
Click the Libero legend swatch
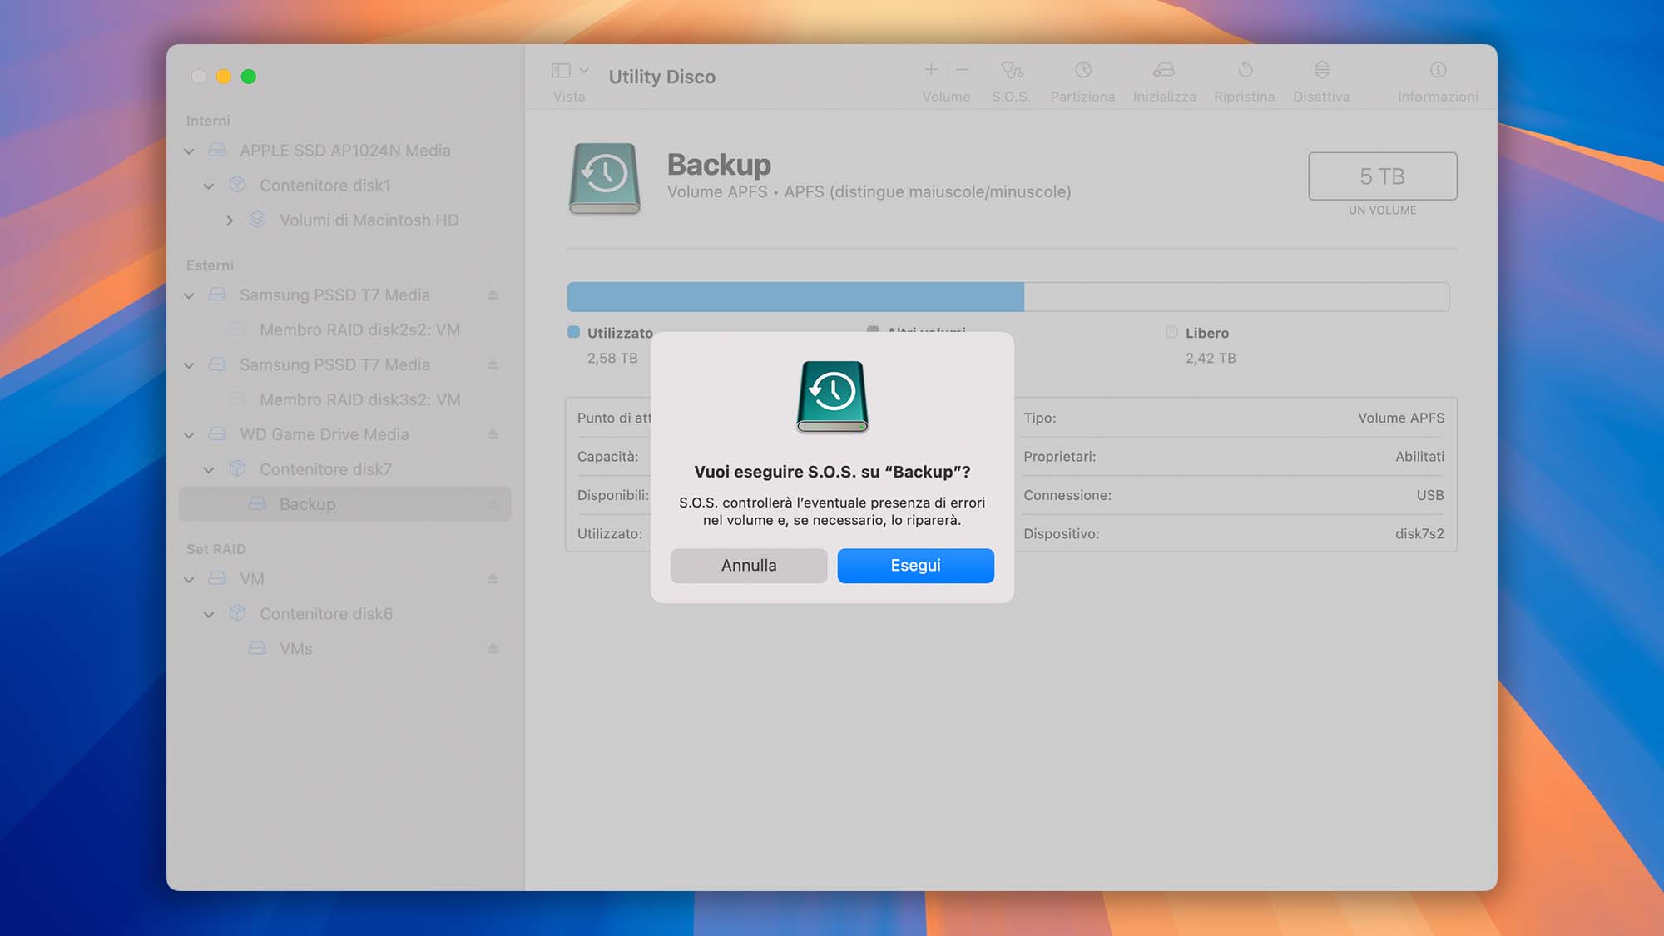1171,332
